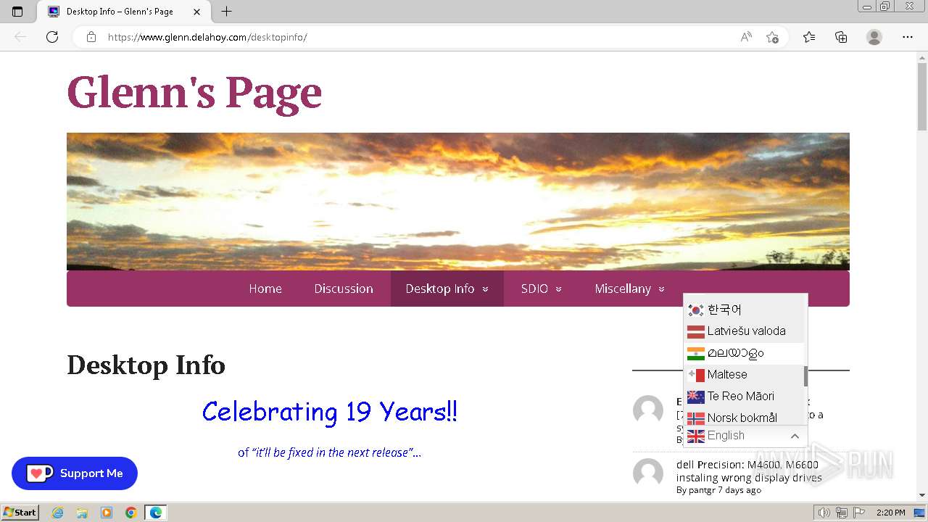Click the Celebrating 19 Years!! text
Image resolution: width=928 pixels, height=522 pixels.
[330, 412]
